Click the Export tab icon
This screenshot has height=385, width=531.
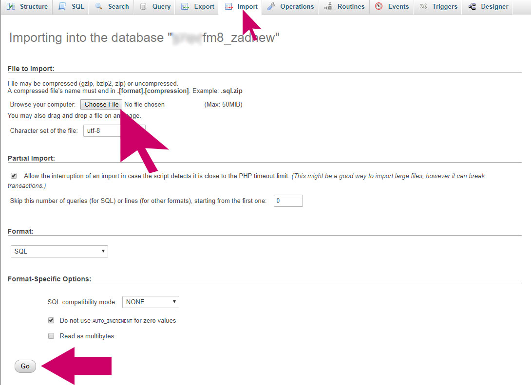[185, 7]
